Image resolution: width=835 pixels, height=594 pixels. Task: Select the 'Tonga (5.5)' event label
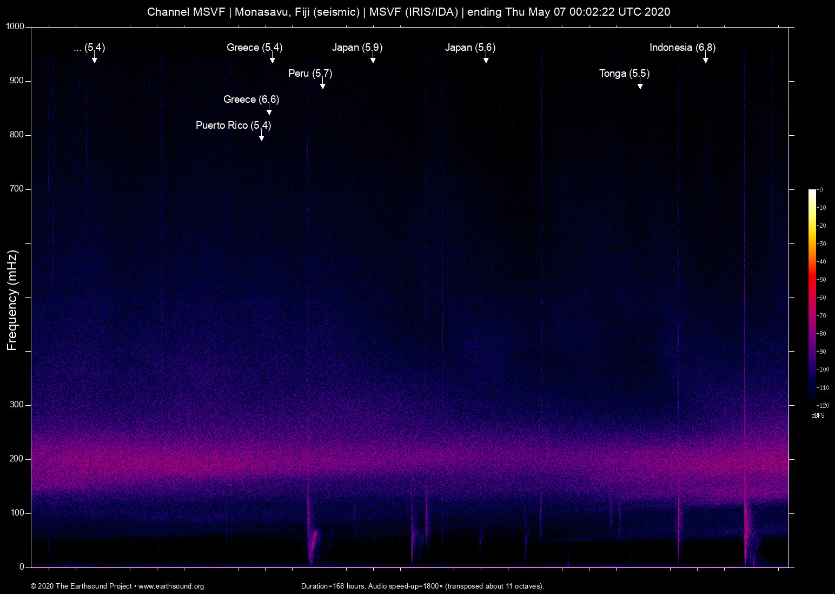(x=624, y=74)
